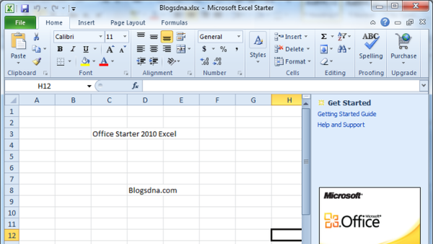Click Sort and Filter icon
433x244 pixels.
[342, 37]
